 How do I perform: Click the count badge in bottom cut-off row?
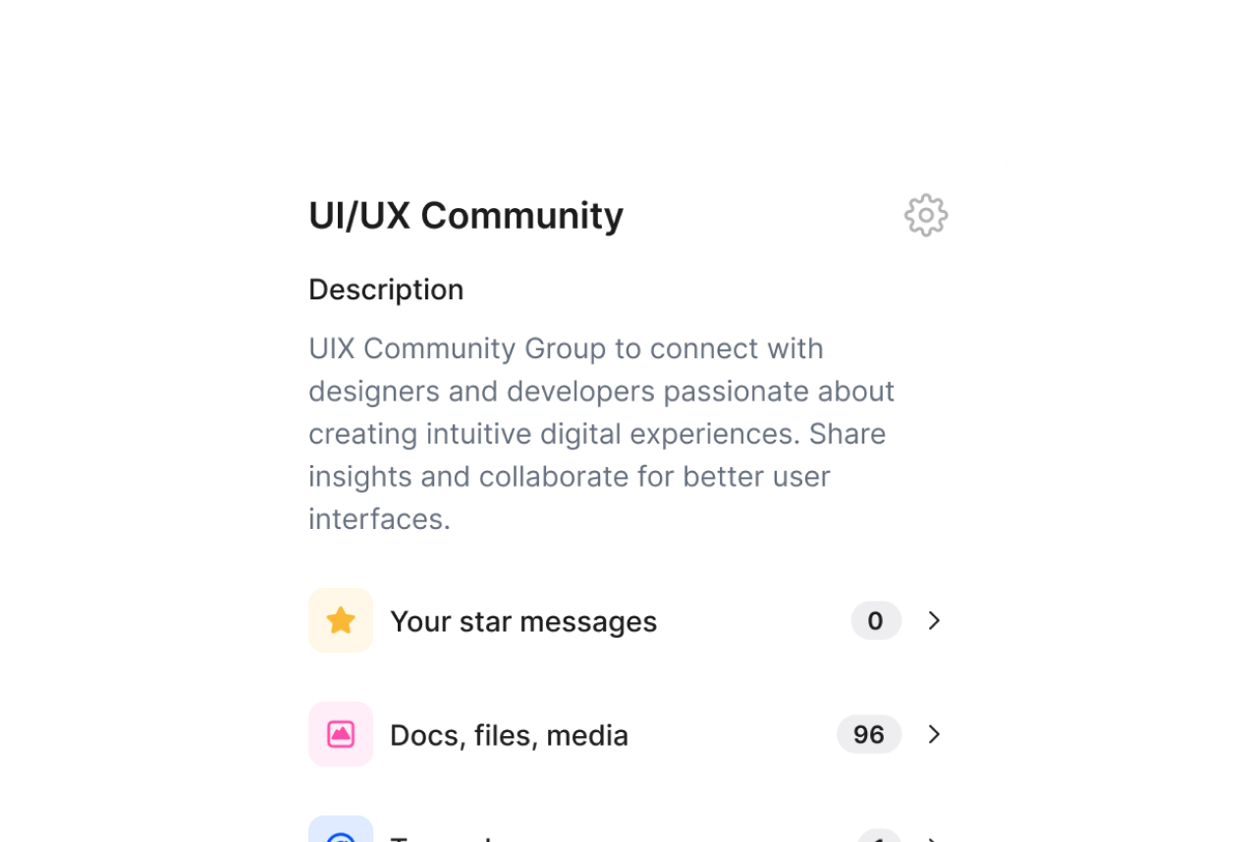[879, 837]
